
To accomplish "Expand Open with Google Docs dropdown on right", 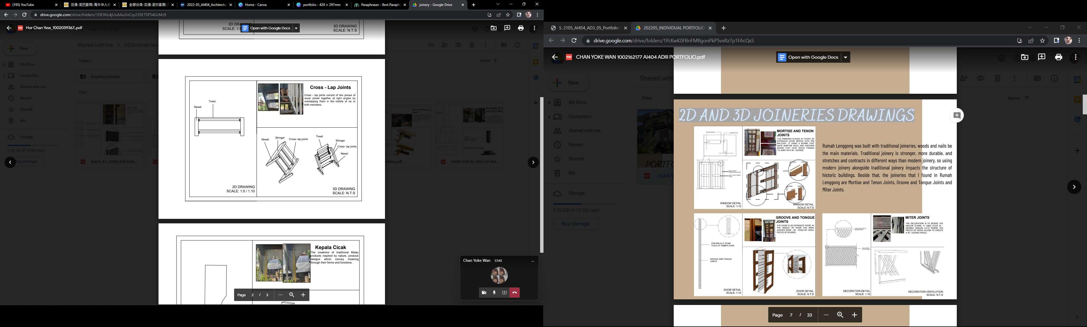I will 845,57.
